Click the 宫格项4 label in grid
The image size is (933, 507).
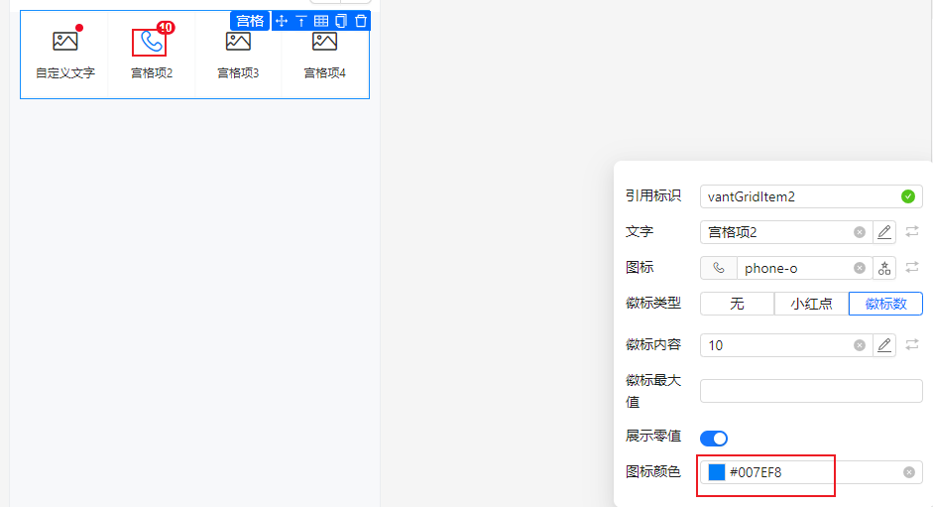click(x=324, y=73)
